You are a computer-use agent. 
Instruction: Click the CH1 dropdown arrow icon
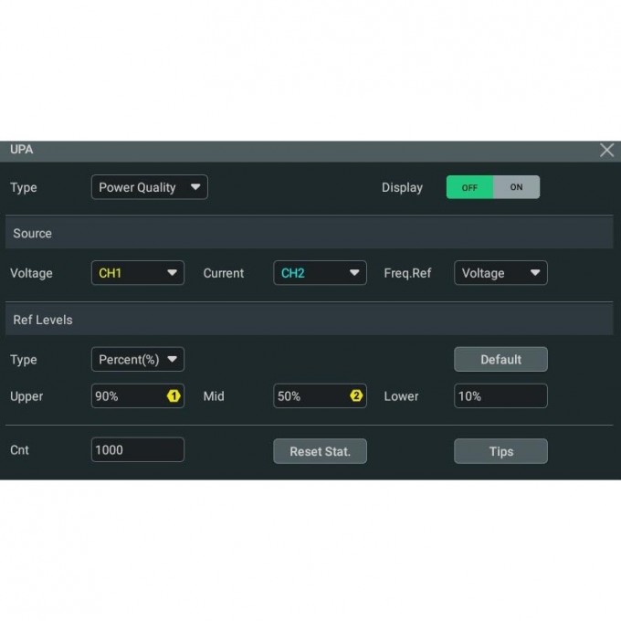click(x=172, y=273)
